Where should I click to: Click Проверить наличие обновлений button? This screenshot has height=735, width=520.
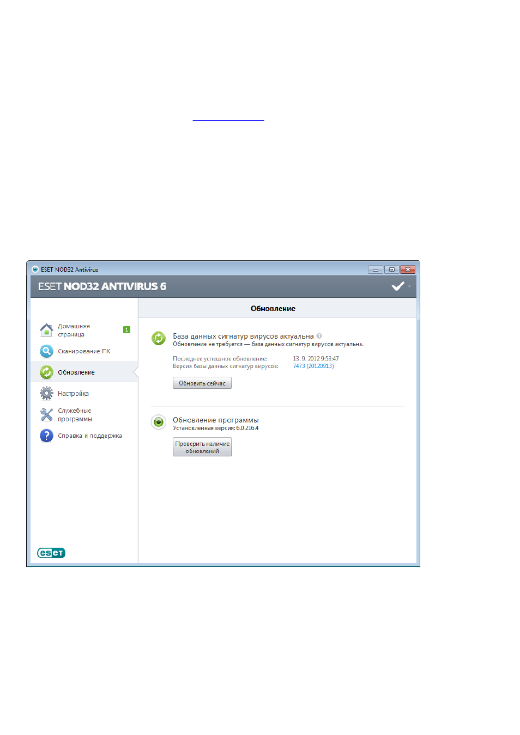[x=202, y=447]
